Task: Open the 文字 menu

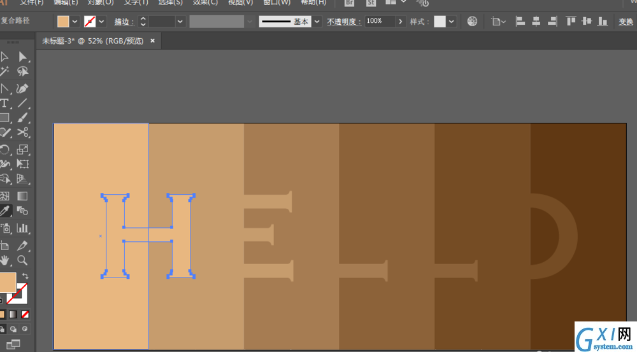Action: coord(136,3)
